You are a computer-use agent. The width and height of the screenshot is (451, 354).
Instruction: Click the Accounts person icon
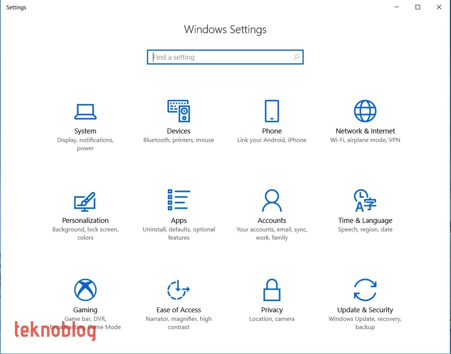pos(272,200)
